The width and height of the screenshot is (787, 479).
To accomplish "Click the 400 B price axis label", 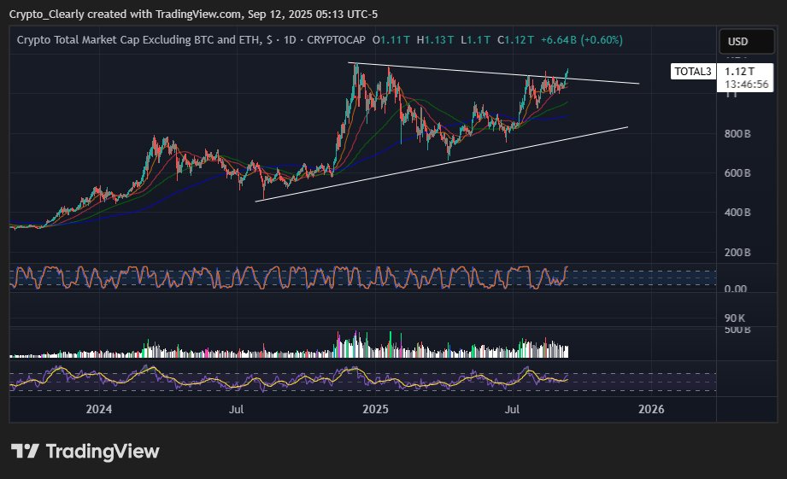I will click(x=737, y=212).
